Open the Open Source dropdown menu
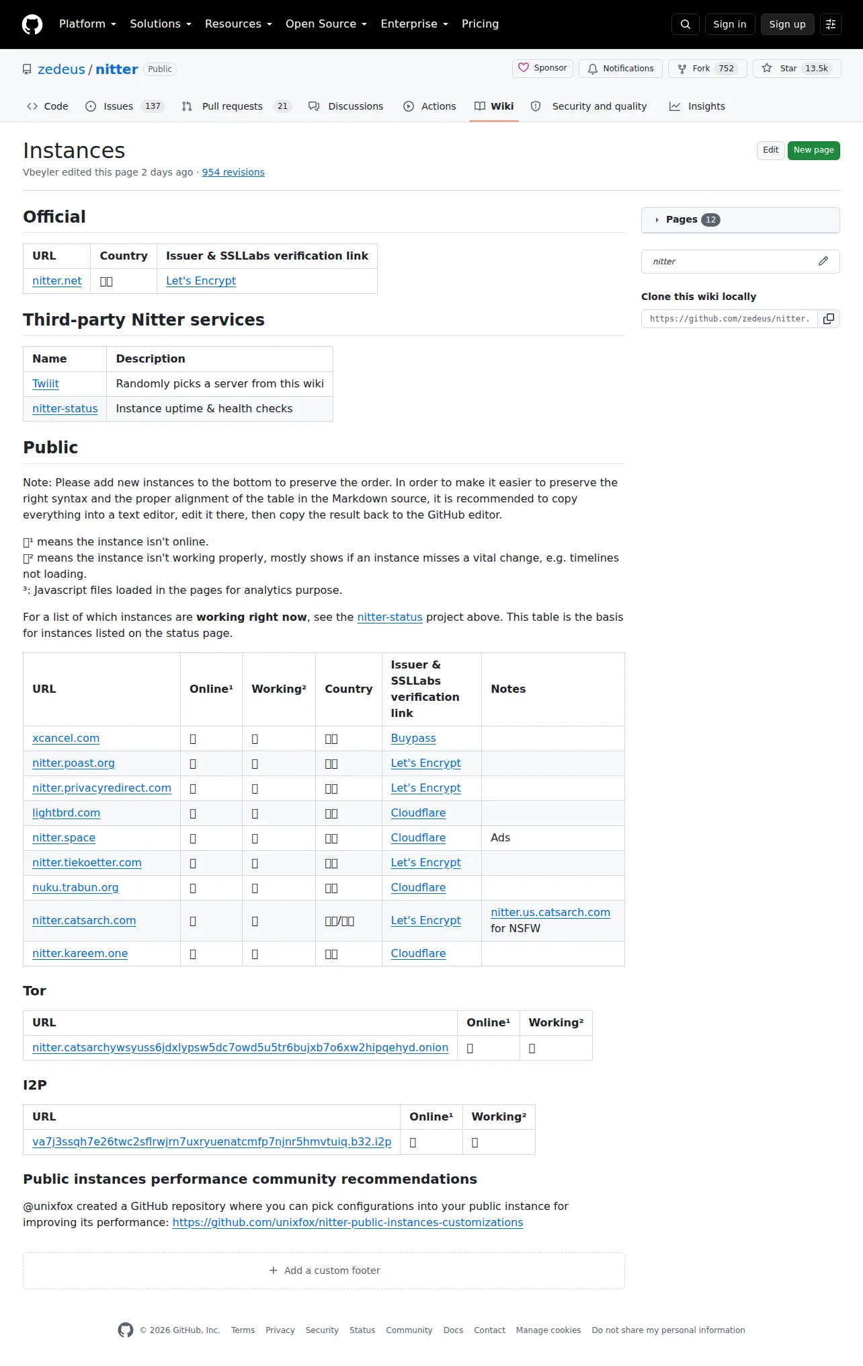863x1366 pixels. tap(326, 24)
